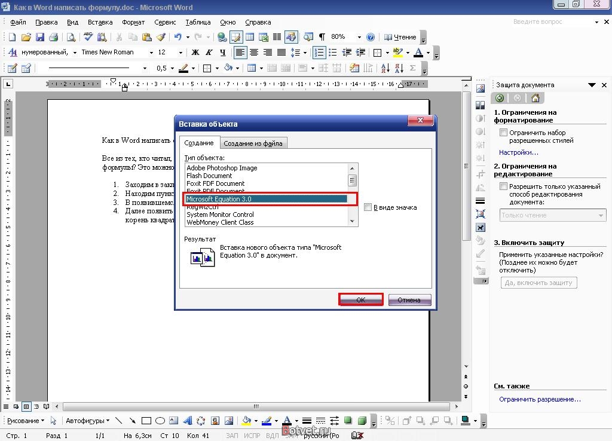Image resolution: width=612 pixels, height=441 pixels.
Task: Click the Настройки... link
Action: click(x=518, y=152)
